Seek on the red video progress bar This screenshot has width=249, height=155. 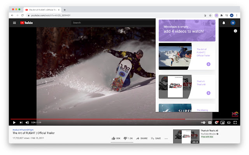tap(124, 119)
